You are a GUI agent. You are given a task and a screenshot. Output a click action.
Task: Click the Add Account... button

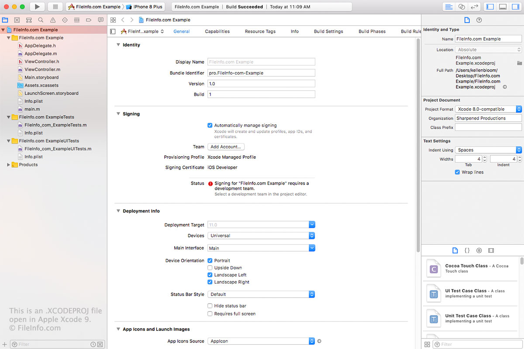226,147
